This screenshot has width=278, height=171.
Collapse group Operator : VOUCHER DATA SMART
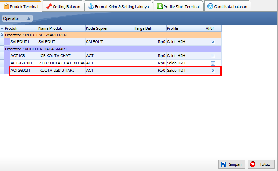click(113, 49)
